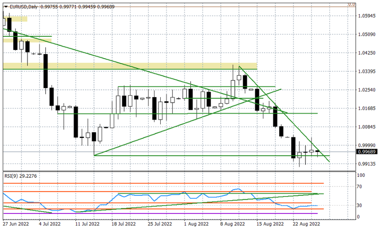Select the purple horizontal line in RSI window
380x235 pixels.
160,213
